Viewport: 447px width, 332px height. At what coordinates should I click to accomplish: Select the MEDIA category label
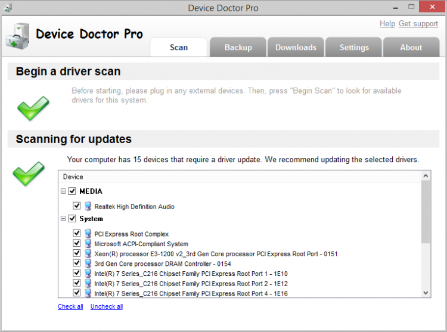(x=91, y=191)
